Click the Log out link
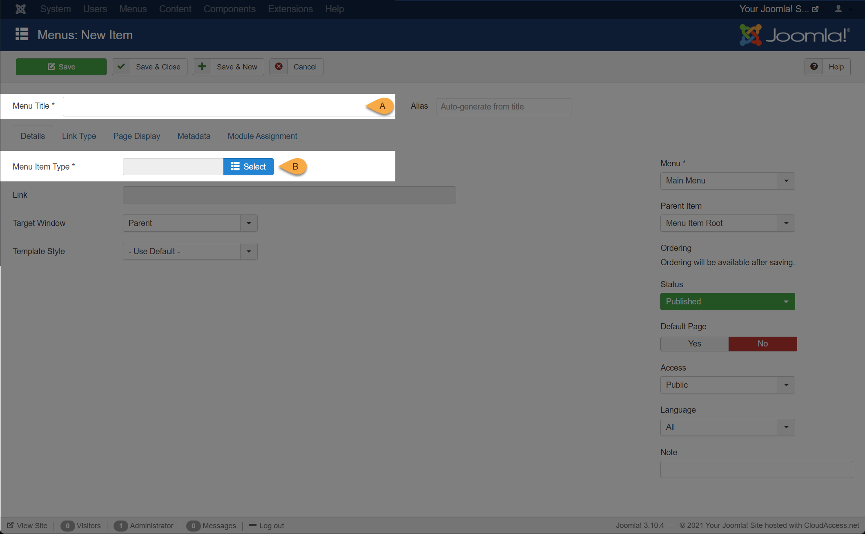The image size is (865, 534). [271, 526]
